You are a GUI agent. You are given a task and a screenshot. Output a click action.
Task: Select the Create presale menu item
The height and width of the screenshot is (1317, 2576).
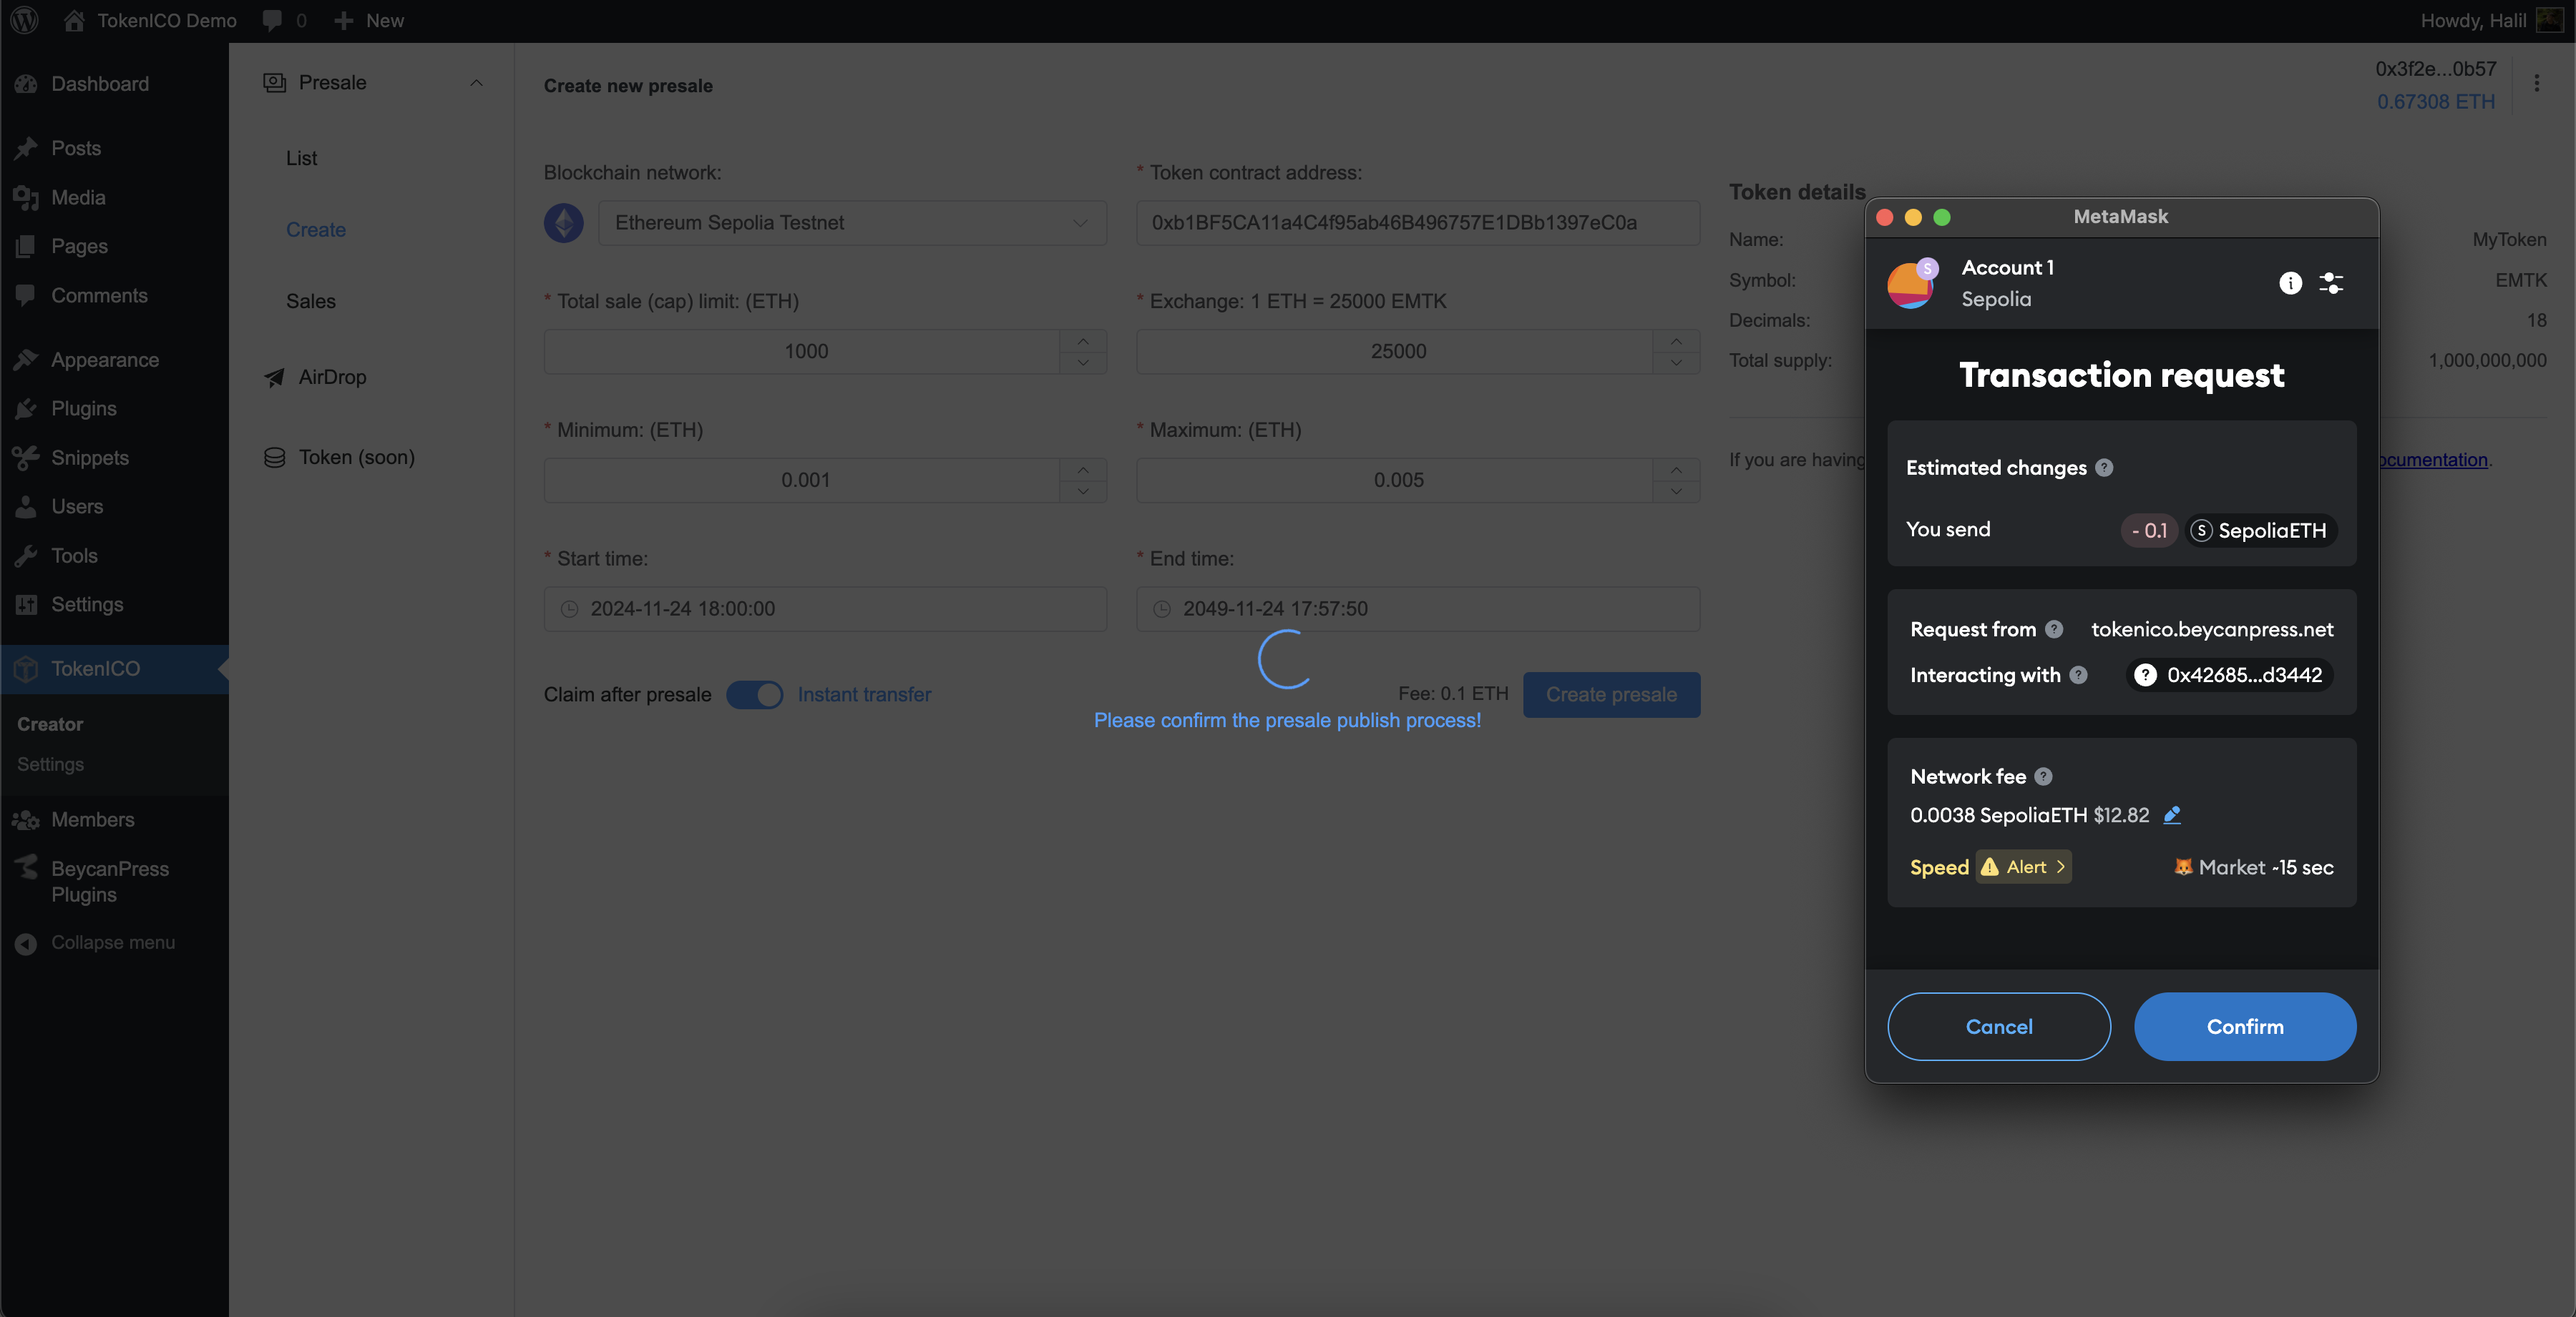(316, 229)
